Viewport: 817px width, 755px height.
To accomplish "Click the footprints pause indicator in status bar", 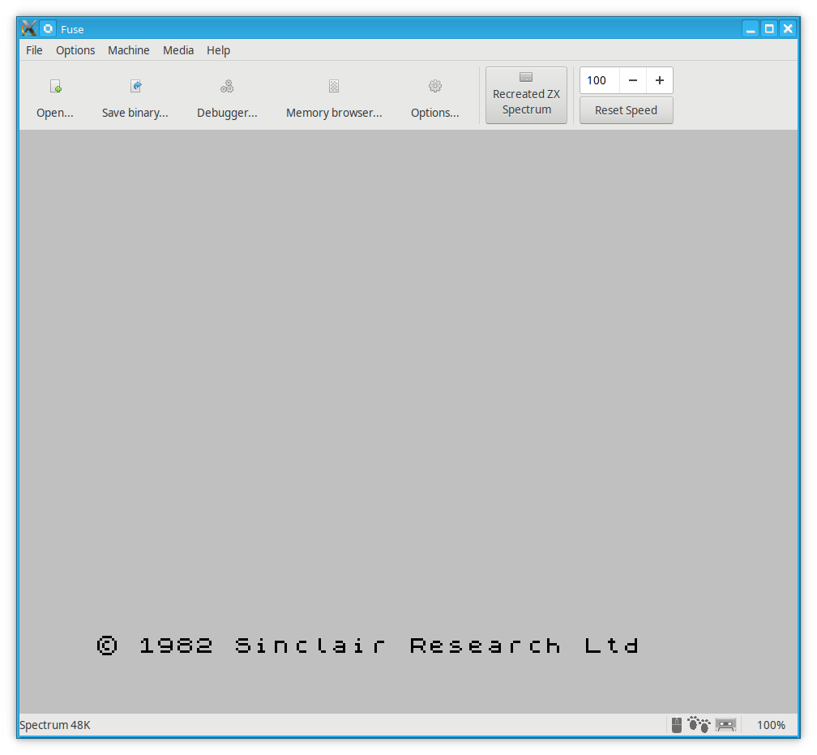I will coord(699,725).
